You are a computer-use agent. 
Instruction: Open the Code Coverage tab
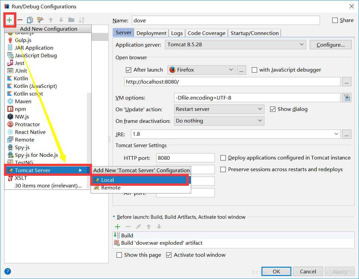point(206,33)
